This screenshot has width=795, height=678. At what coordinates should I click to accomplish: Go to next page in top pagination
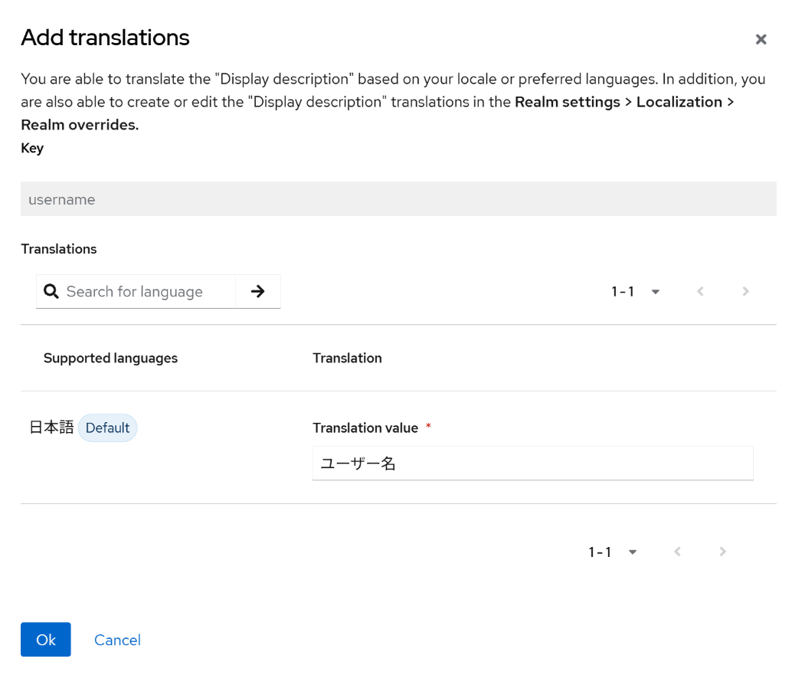pos(745,292)
